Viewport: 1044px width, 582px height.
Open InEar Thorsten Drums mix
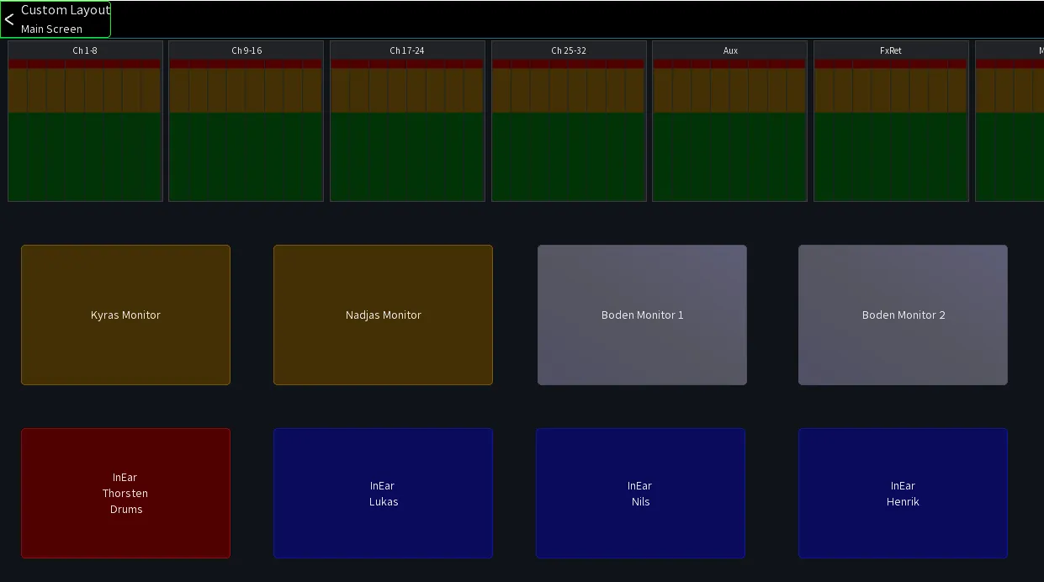tap(125, 493)
